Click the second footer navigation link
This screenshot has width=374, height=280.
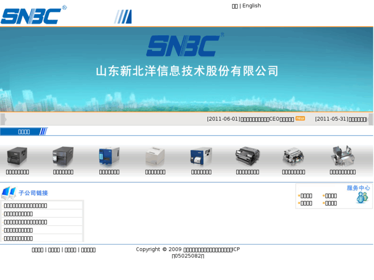pyautogui.click(x=54, y=250)
